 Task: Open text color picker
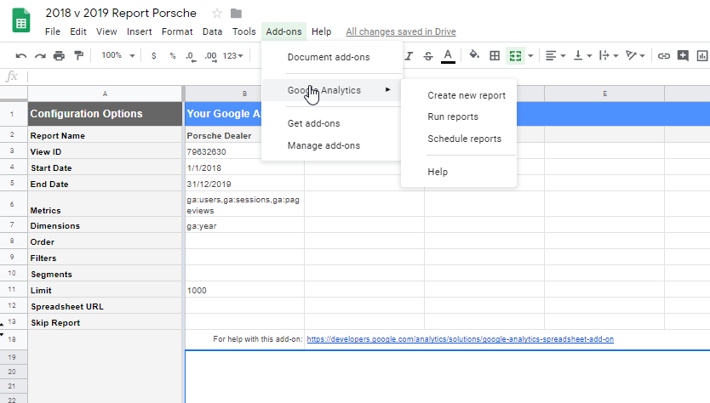448,55
